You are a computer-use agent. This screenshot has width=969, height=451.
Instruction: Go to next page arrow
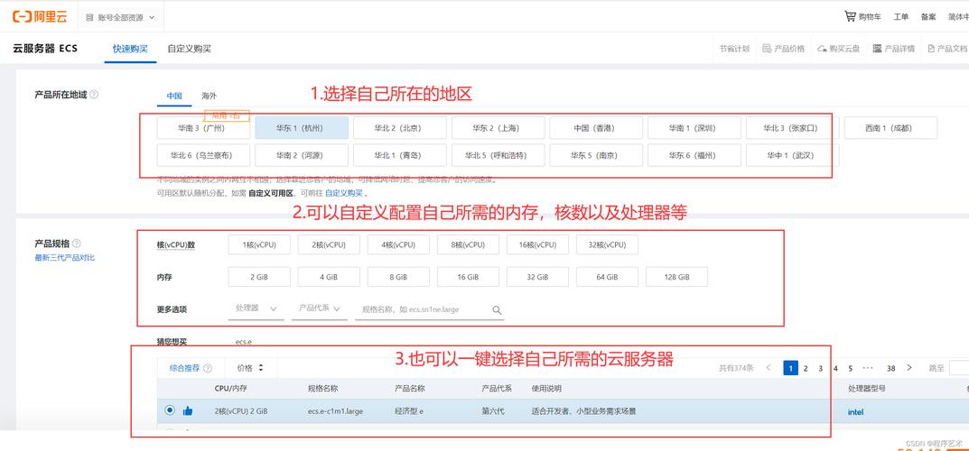tap(909, 368)
